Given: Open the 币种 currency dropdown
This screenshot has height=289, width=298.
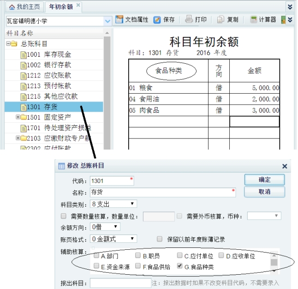Looking at the screenshot, I should pyautogui.click(x=264, y=216).
